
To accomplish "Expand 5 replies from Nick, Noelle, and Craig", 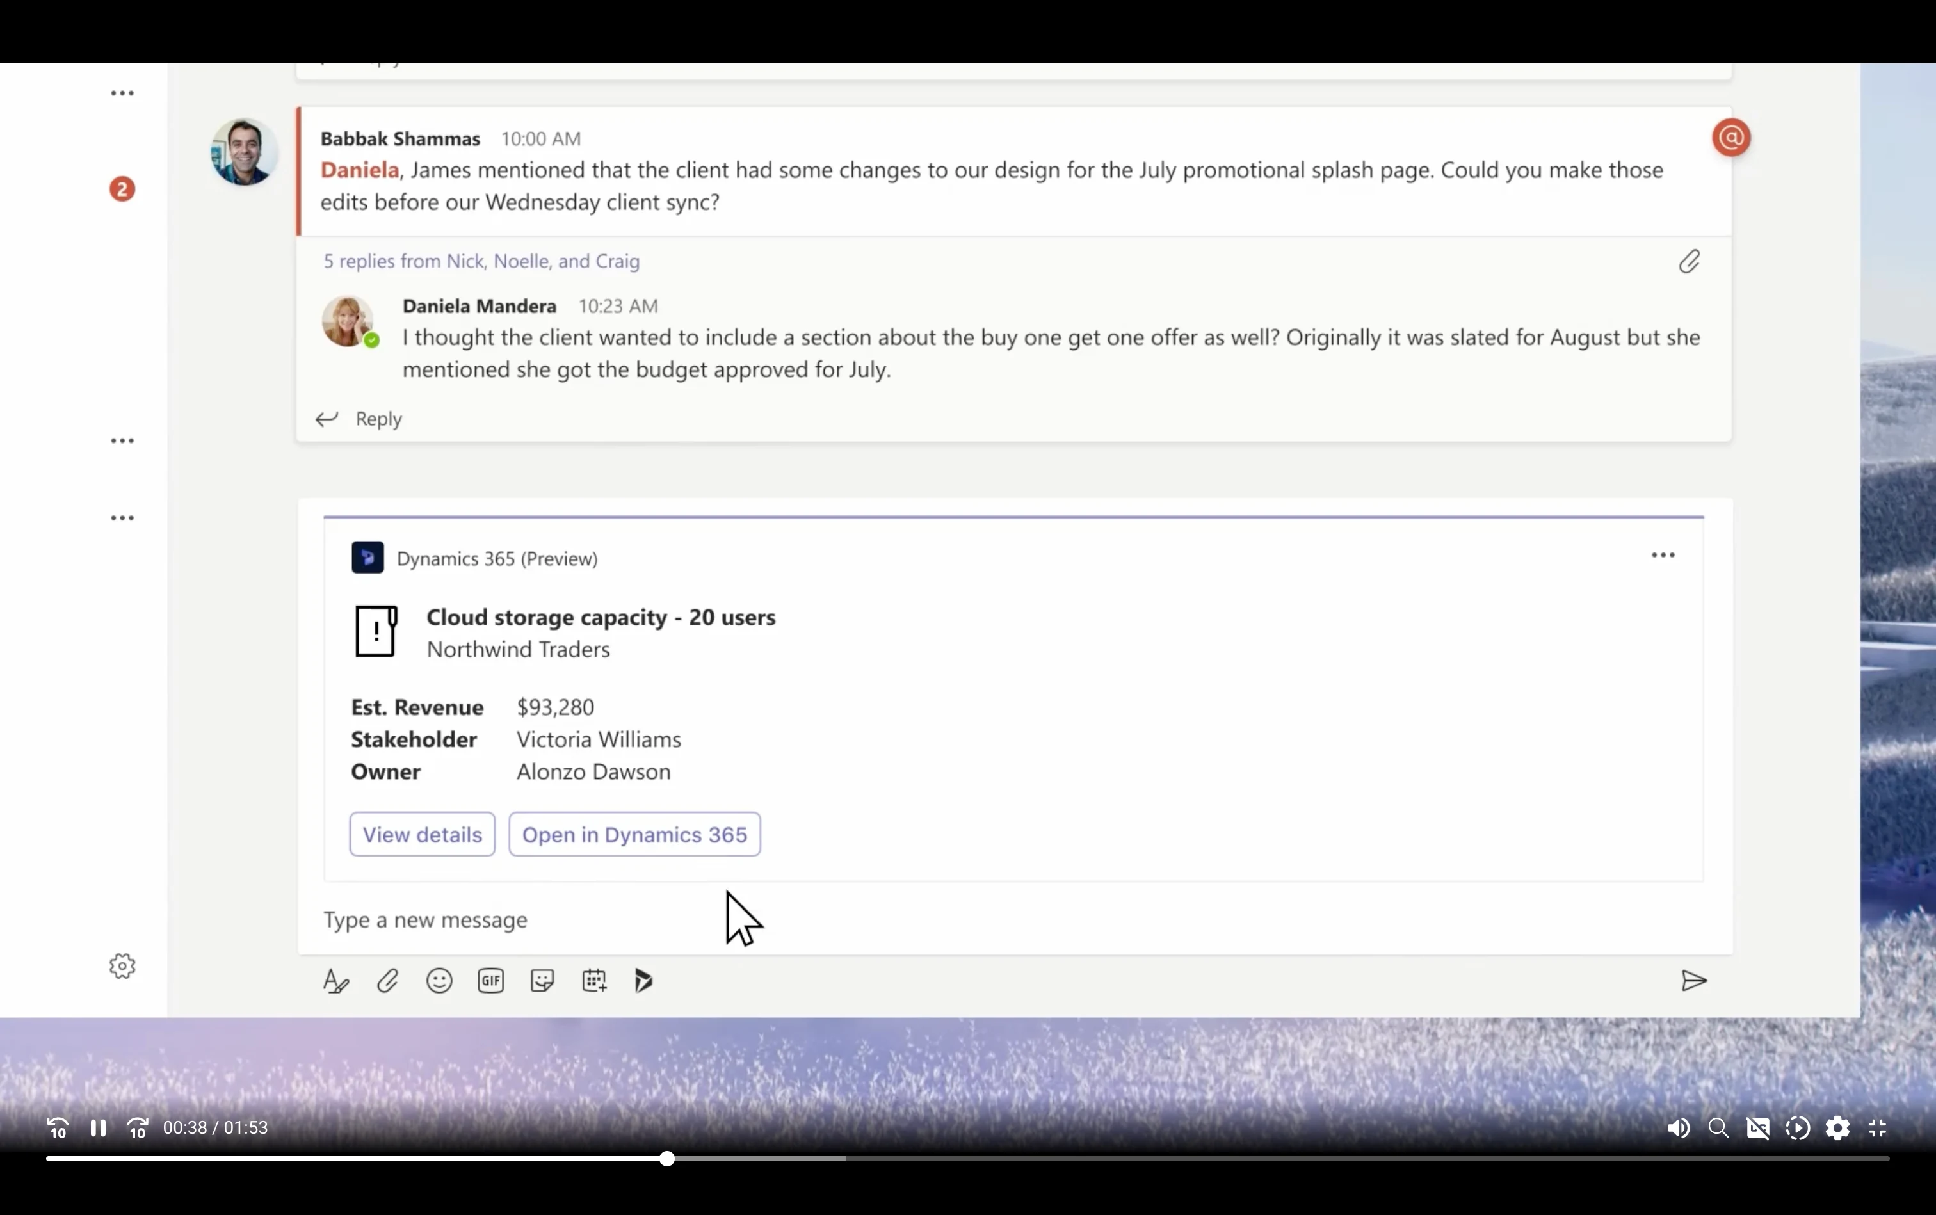I will point(481,261).
